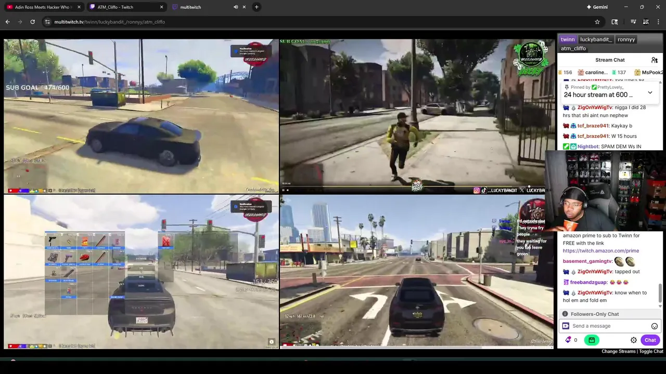The height and width of the screenshot is (374, 666).
Task: Click the Send a message field
Action: 610,326
